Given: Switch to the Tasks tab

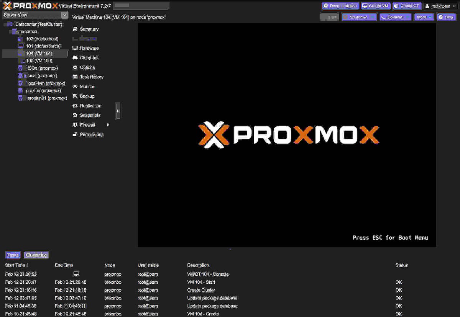Looking at the screenshot, I should coord(13,255).
